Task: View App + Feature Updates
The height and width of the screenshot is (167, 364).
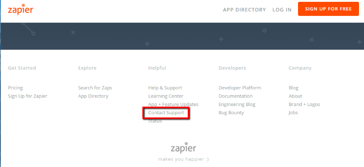Action: pyautogui.click(x=173, y=105)
